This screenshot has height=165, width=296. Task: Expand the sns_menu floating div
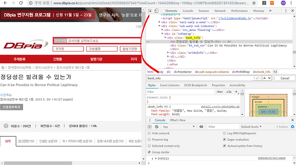click(x=162, y=30)
